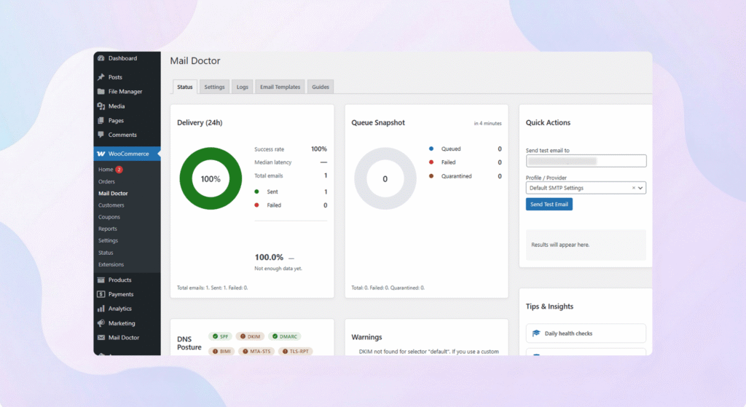Click the Marketing megaphone icon

click(101, 323)
